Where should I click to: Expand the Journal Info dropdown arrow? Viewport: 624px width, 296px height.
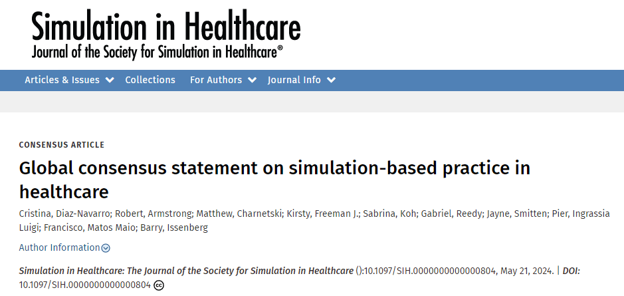pyautogui.click(x=331, y=80)
